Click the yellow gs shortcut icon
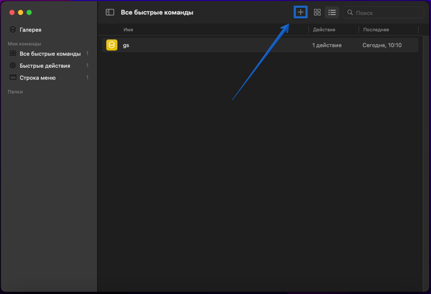 click(x=112, y=45)
